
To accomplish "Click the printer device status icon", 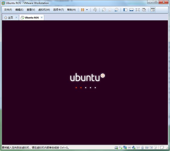I will (129, 147).
